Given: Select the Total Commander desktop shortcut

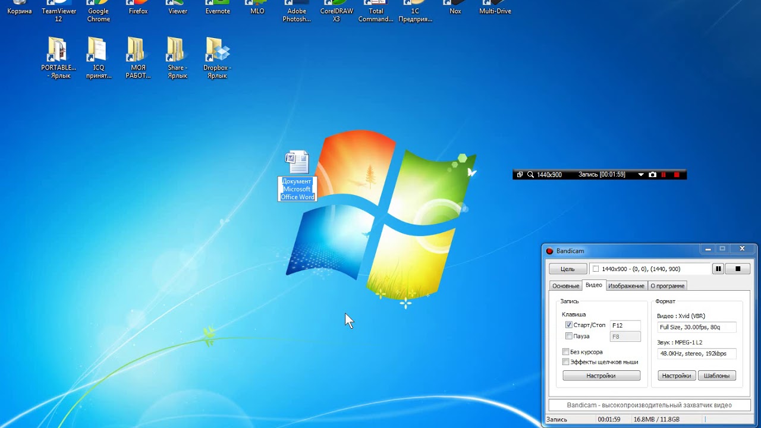Looking at the screenshot, I should coord(376,11).
